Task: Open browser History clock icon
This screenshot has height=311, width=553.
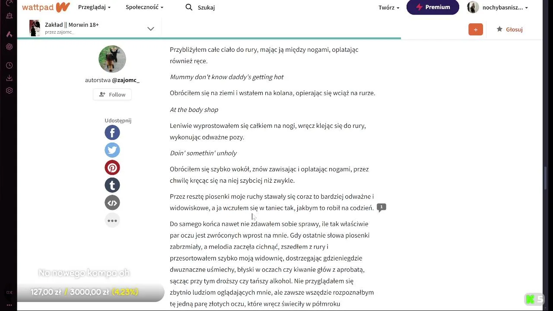Action: tap(10, 66)
